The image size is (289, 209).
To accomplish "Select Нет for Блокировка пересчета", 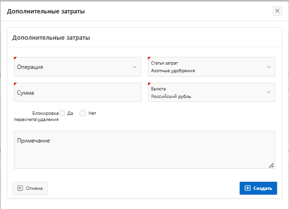I will [83, 113].
